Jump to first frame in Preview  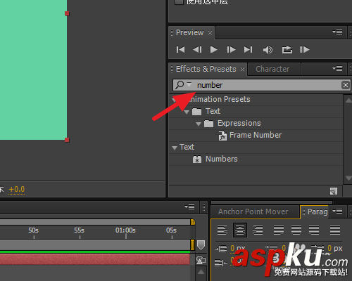(x=180, y=50)
